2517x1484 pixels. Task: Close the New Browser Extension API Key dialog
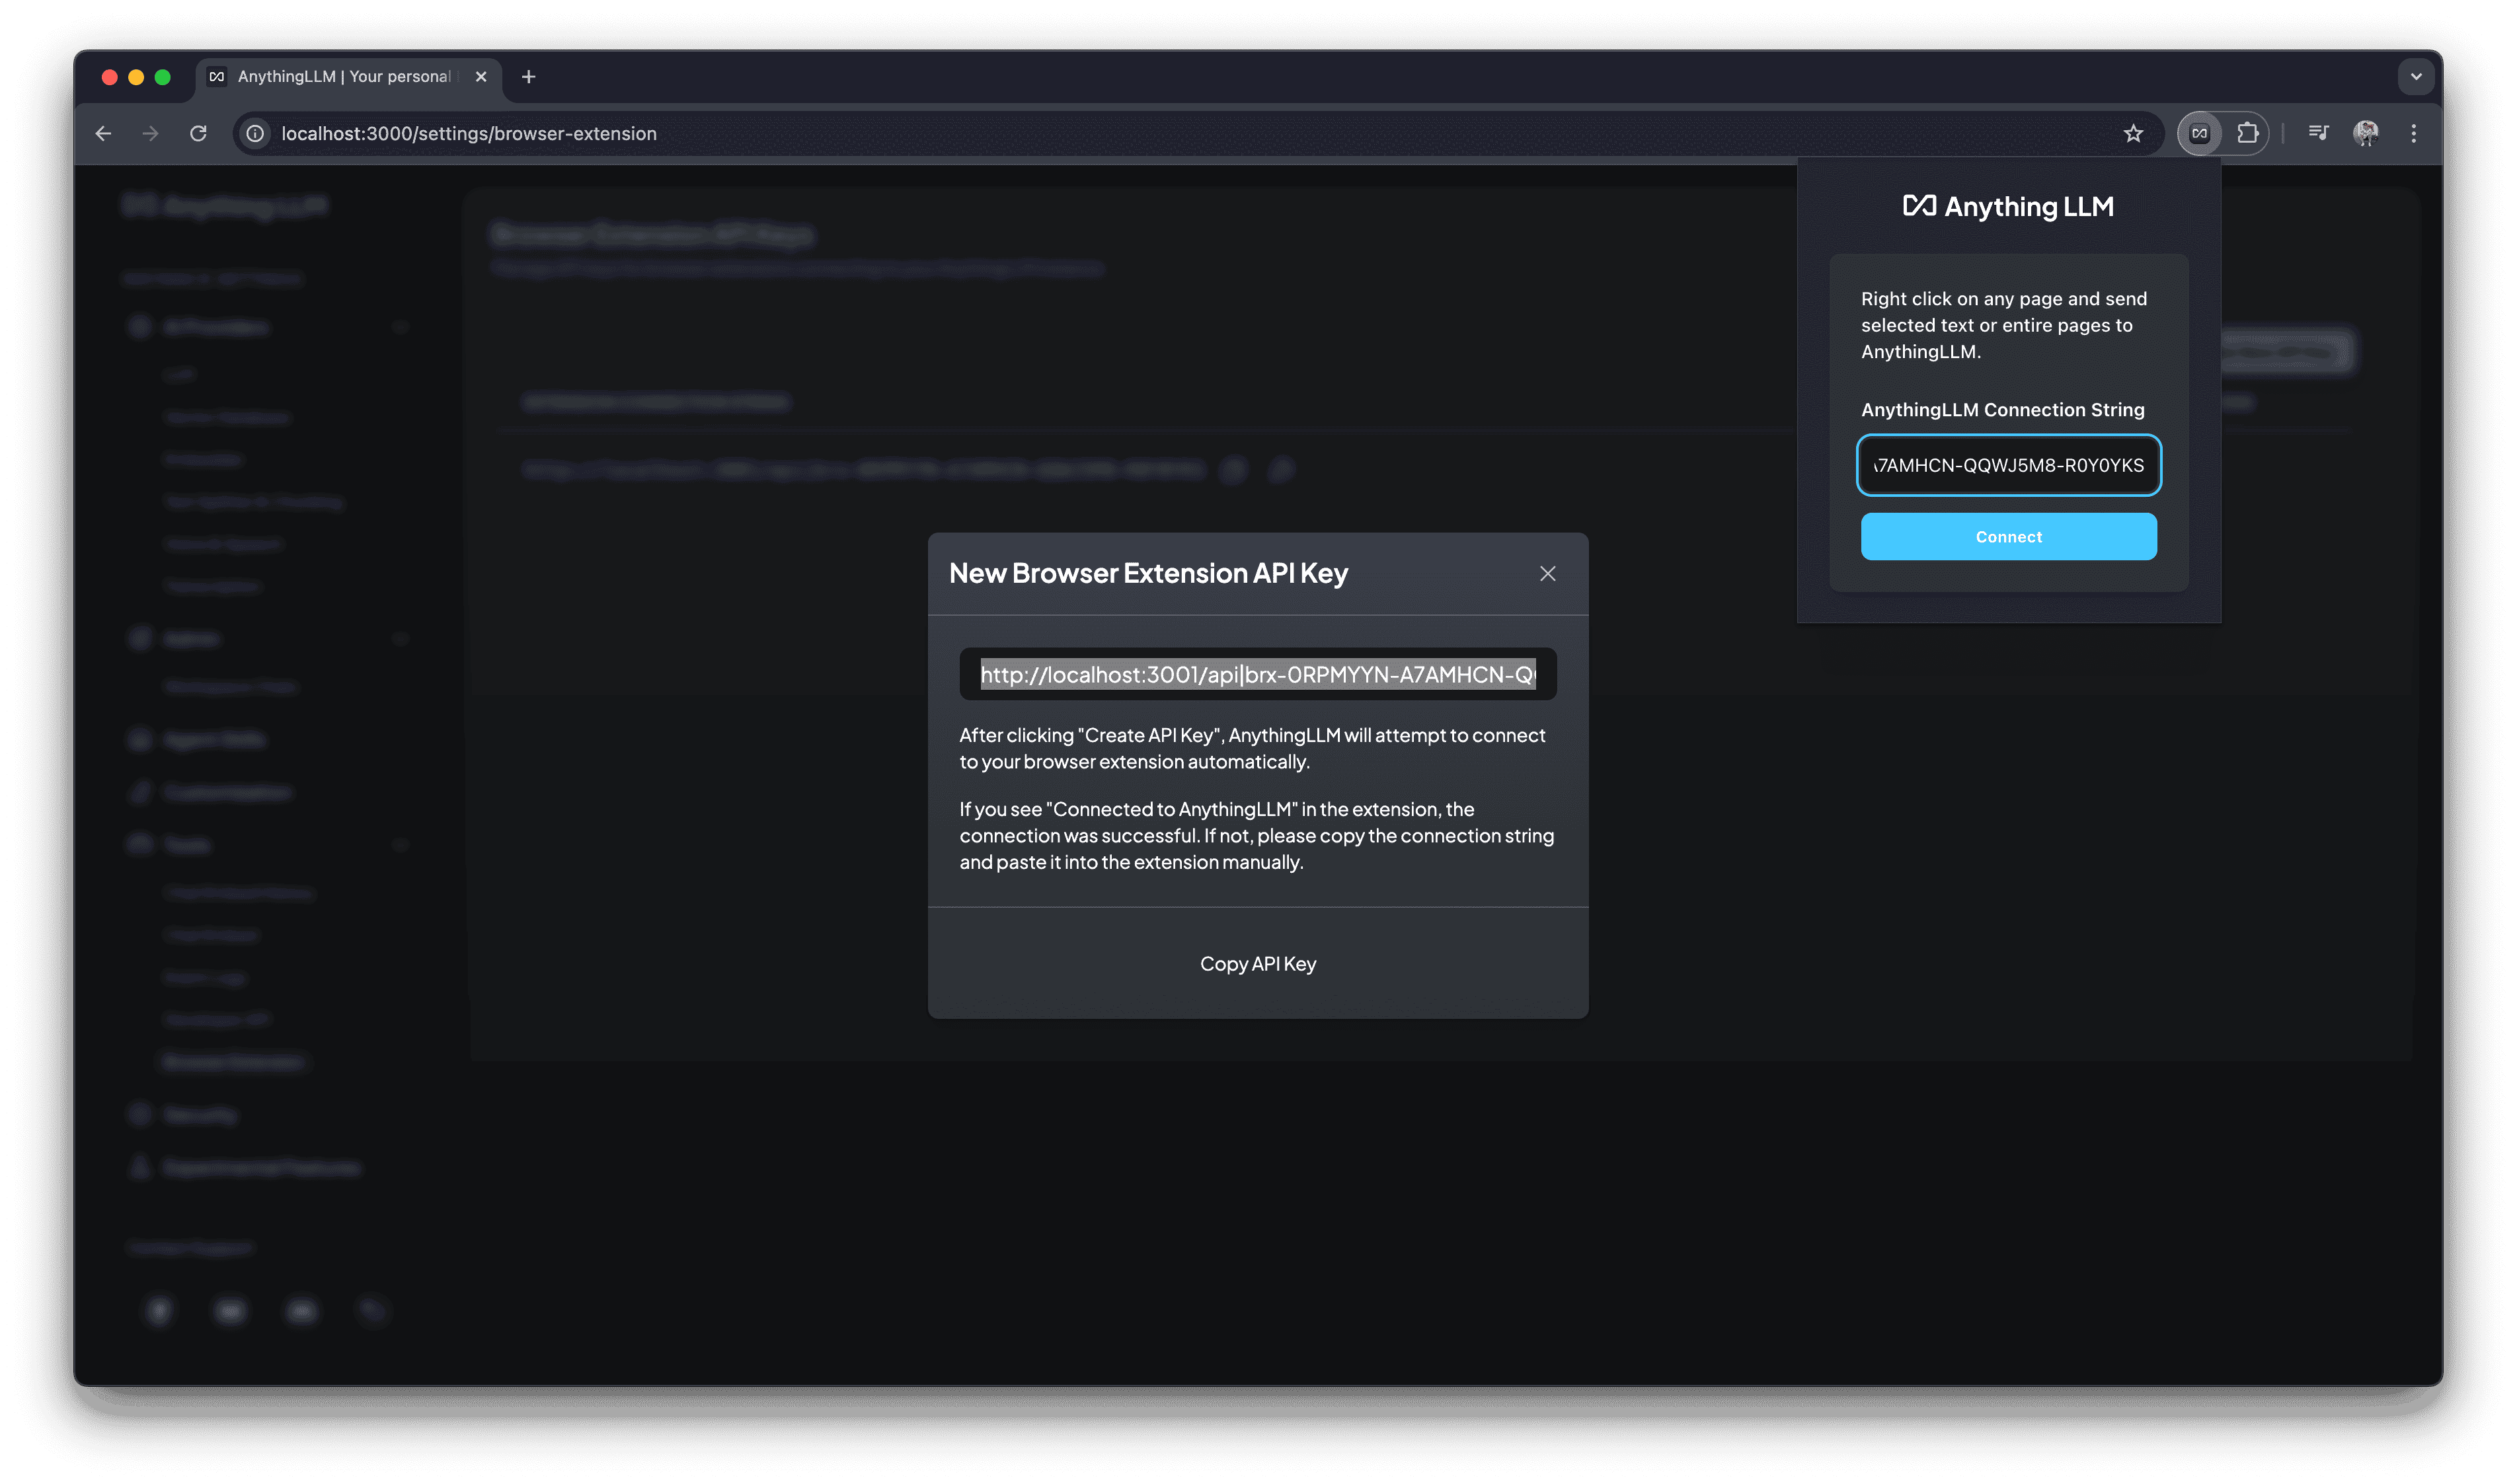1547,573
